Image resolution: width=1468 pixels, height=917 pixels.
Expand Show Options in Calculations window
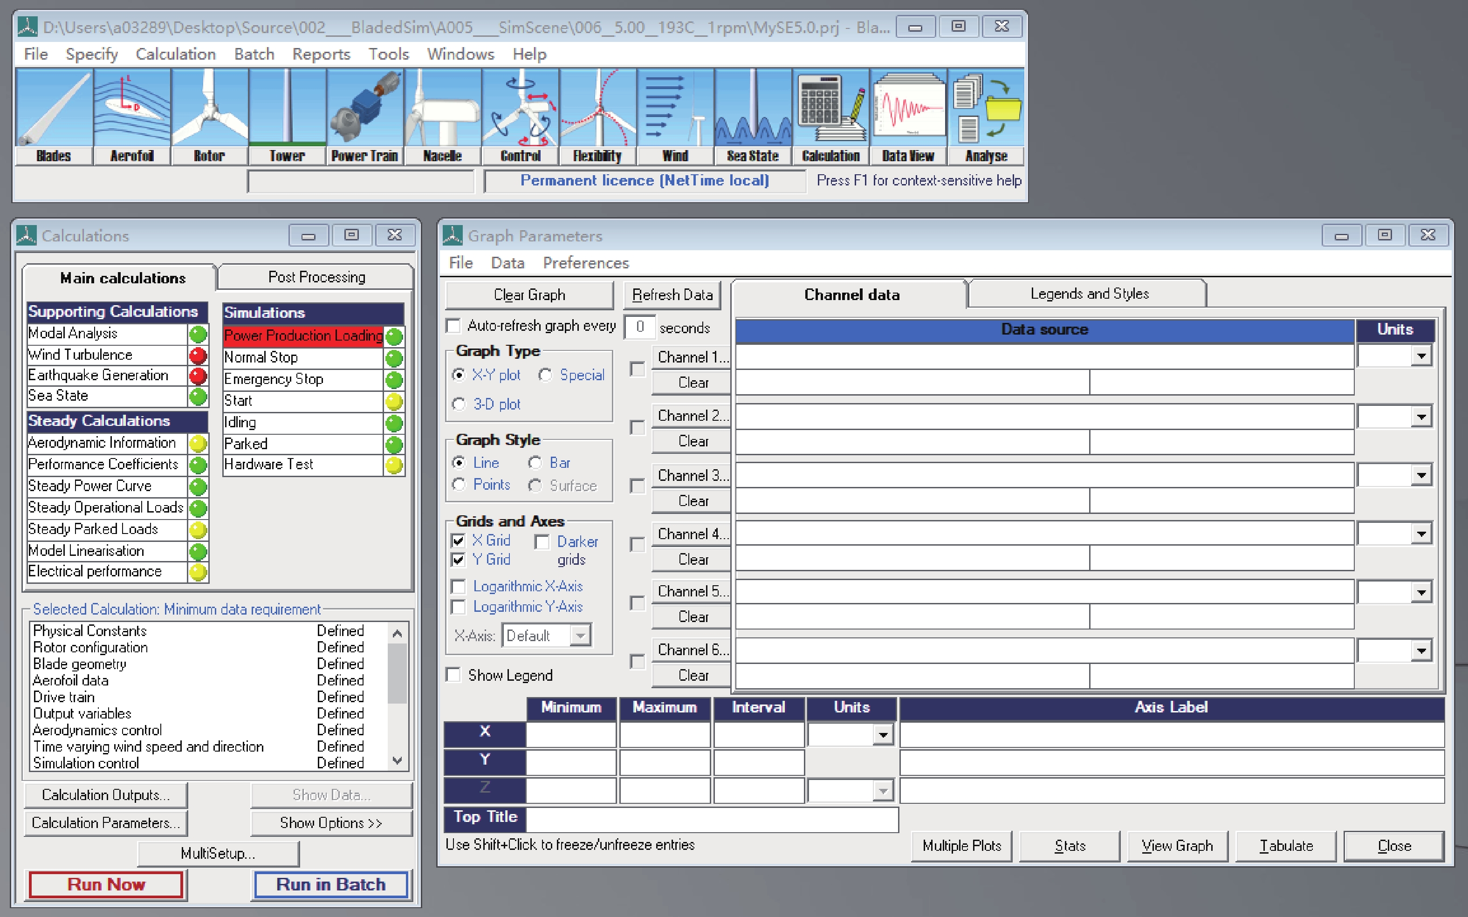point(331,823)
